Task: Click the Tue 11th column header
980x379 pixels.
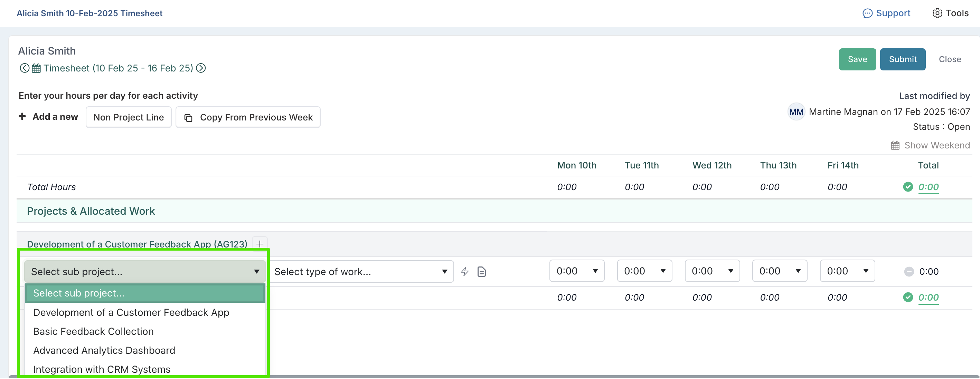Action: coord(642,165)
